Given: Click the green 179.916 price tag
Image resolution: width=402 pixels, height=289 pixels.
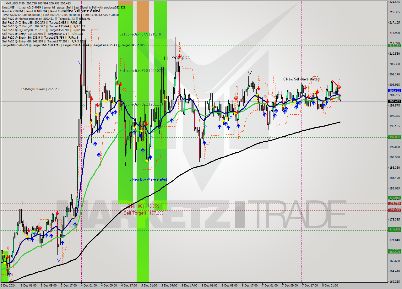Looking at the screenshot, I should 394,198.
